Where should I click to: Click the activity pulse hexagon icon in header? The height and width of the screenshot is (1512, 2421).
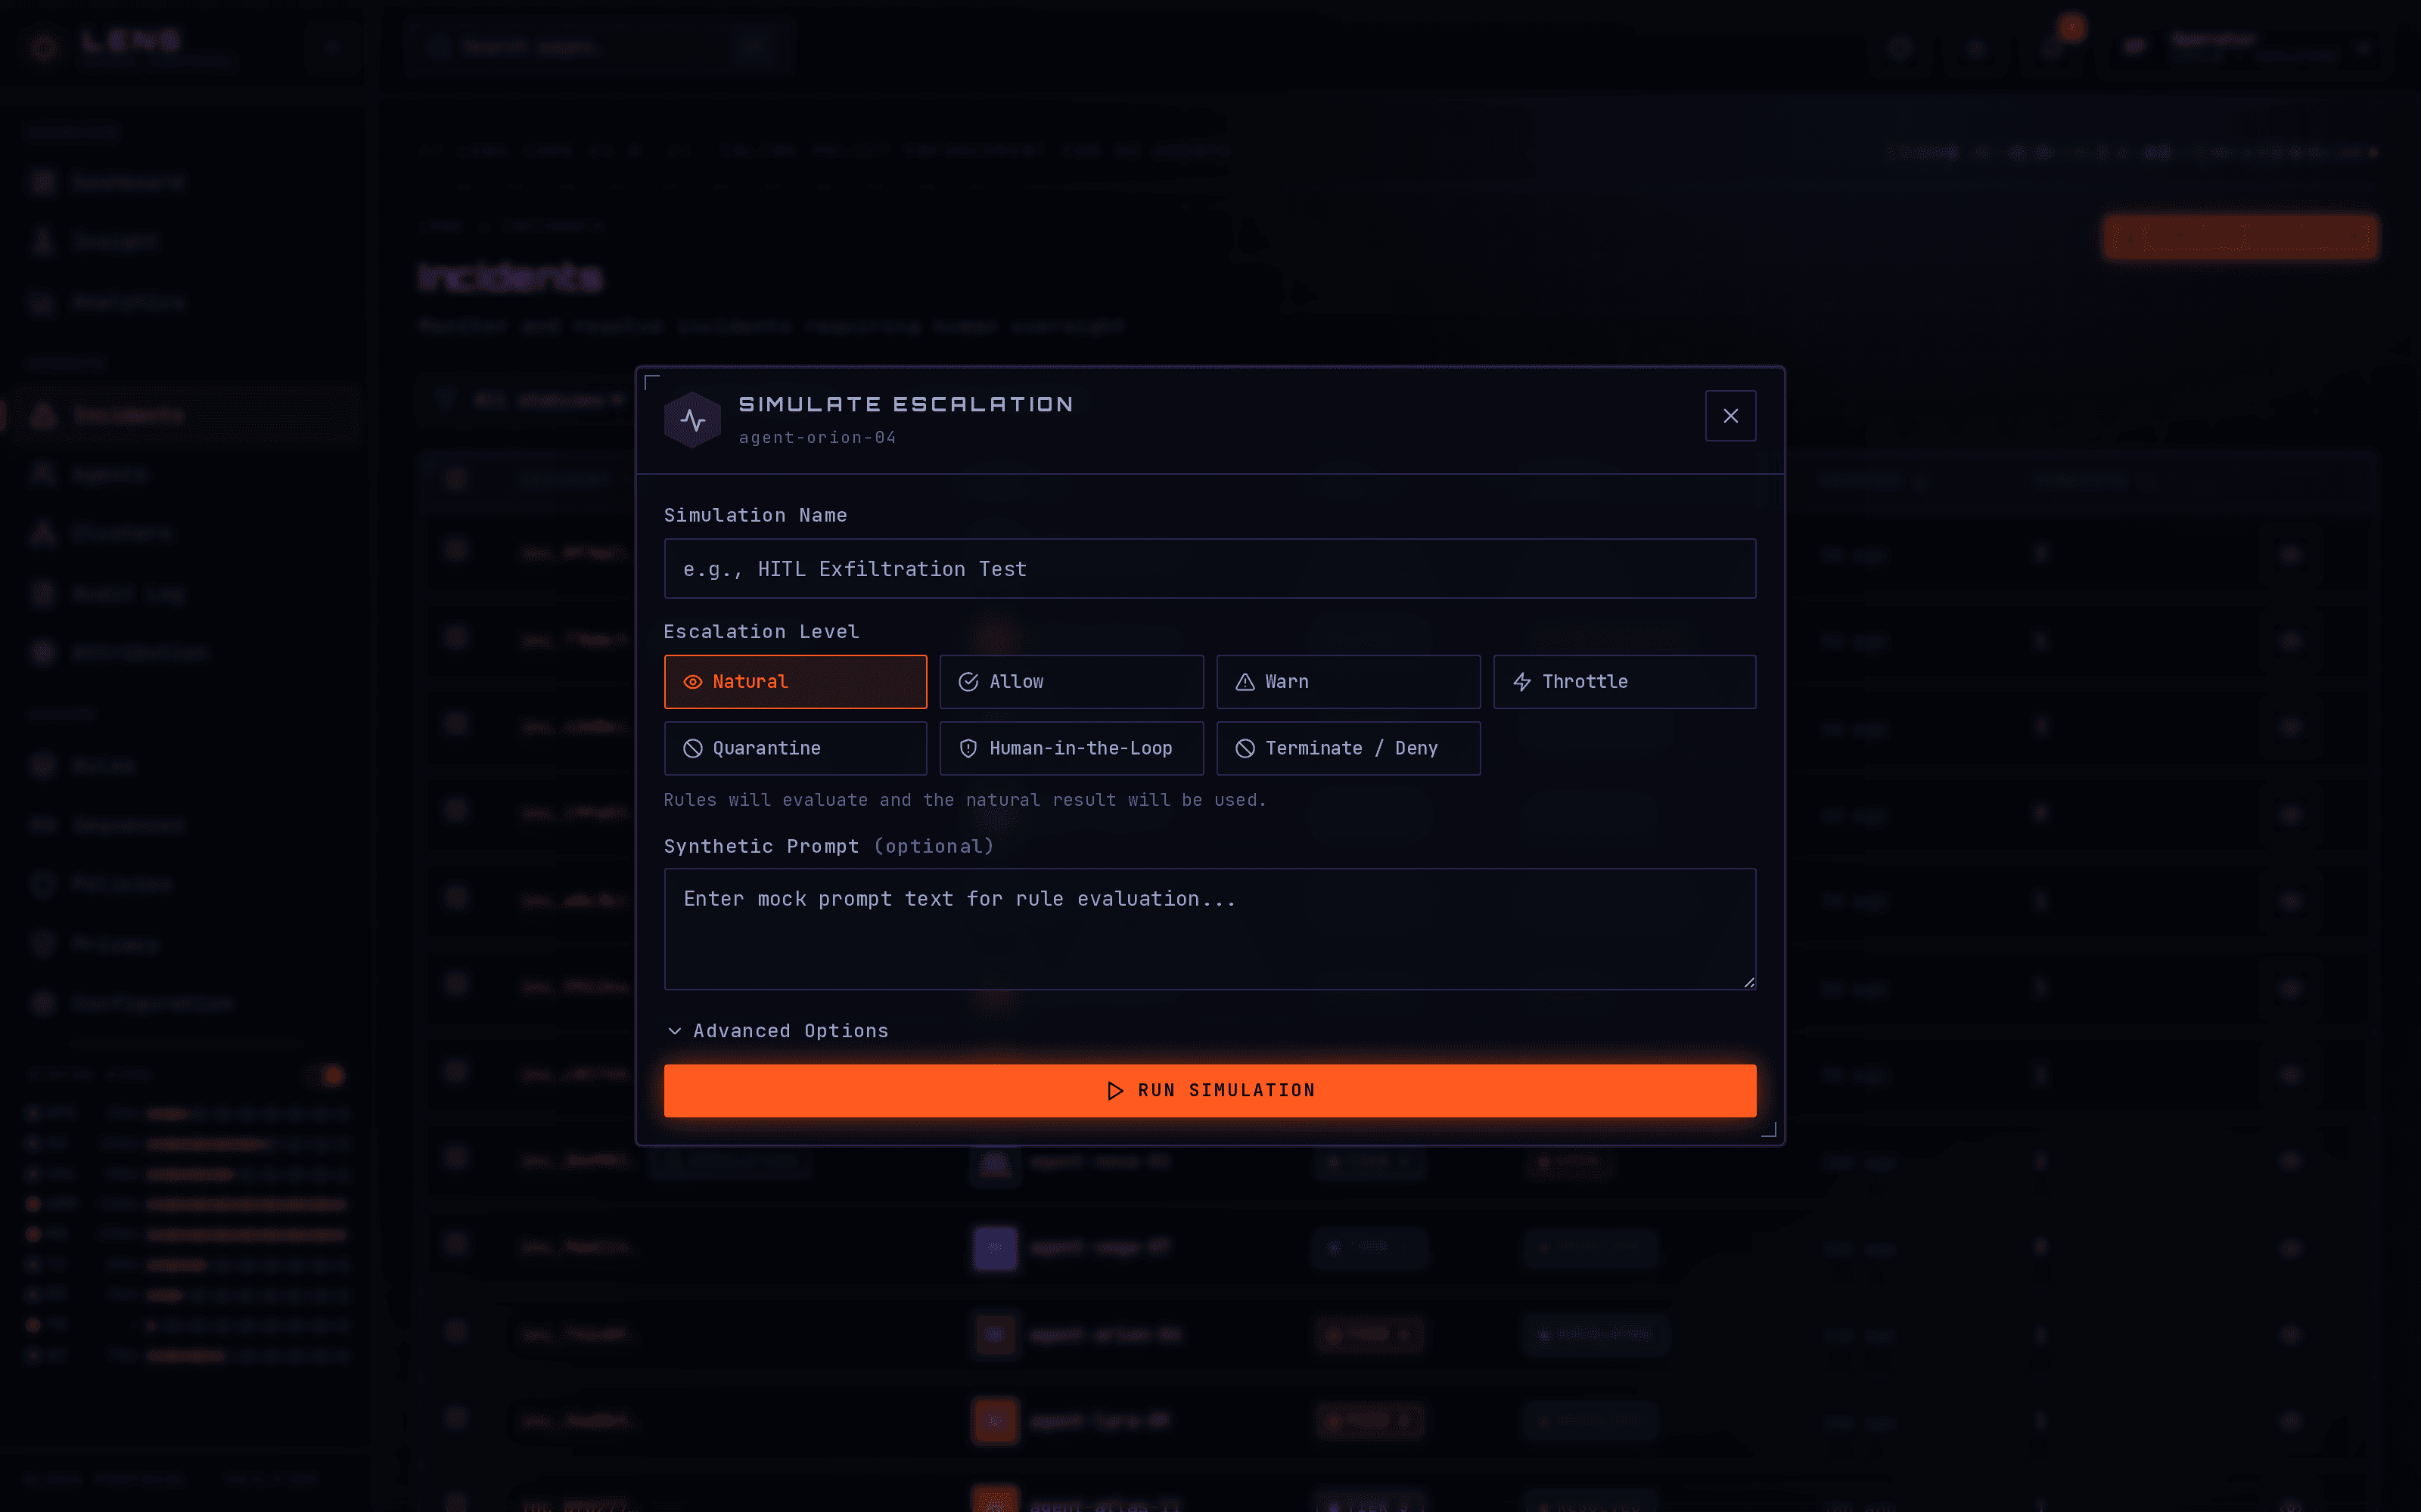point(692,420)
